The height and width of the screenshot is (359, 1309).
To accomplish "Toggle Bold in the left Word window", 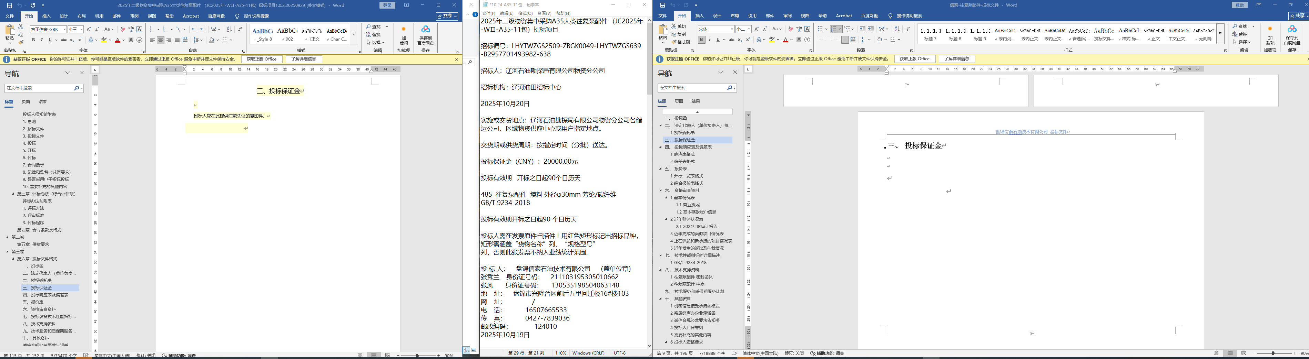I will [x=33, y=40].
